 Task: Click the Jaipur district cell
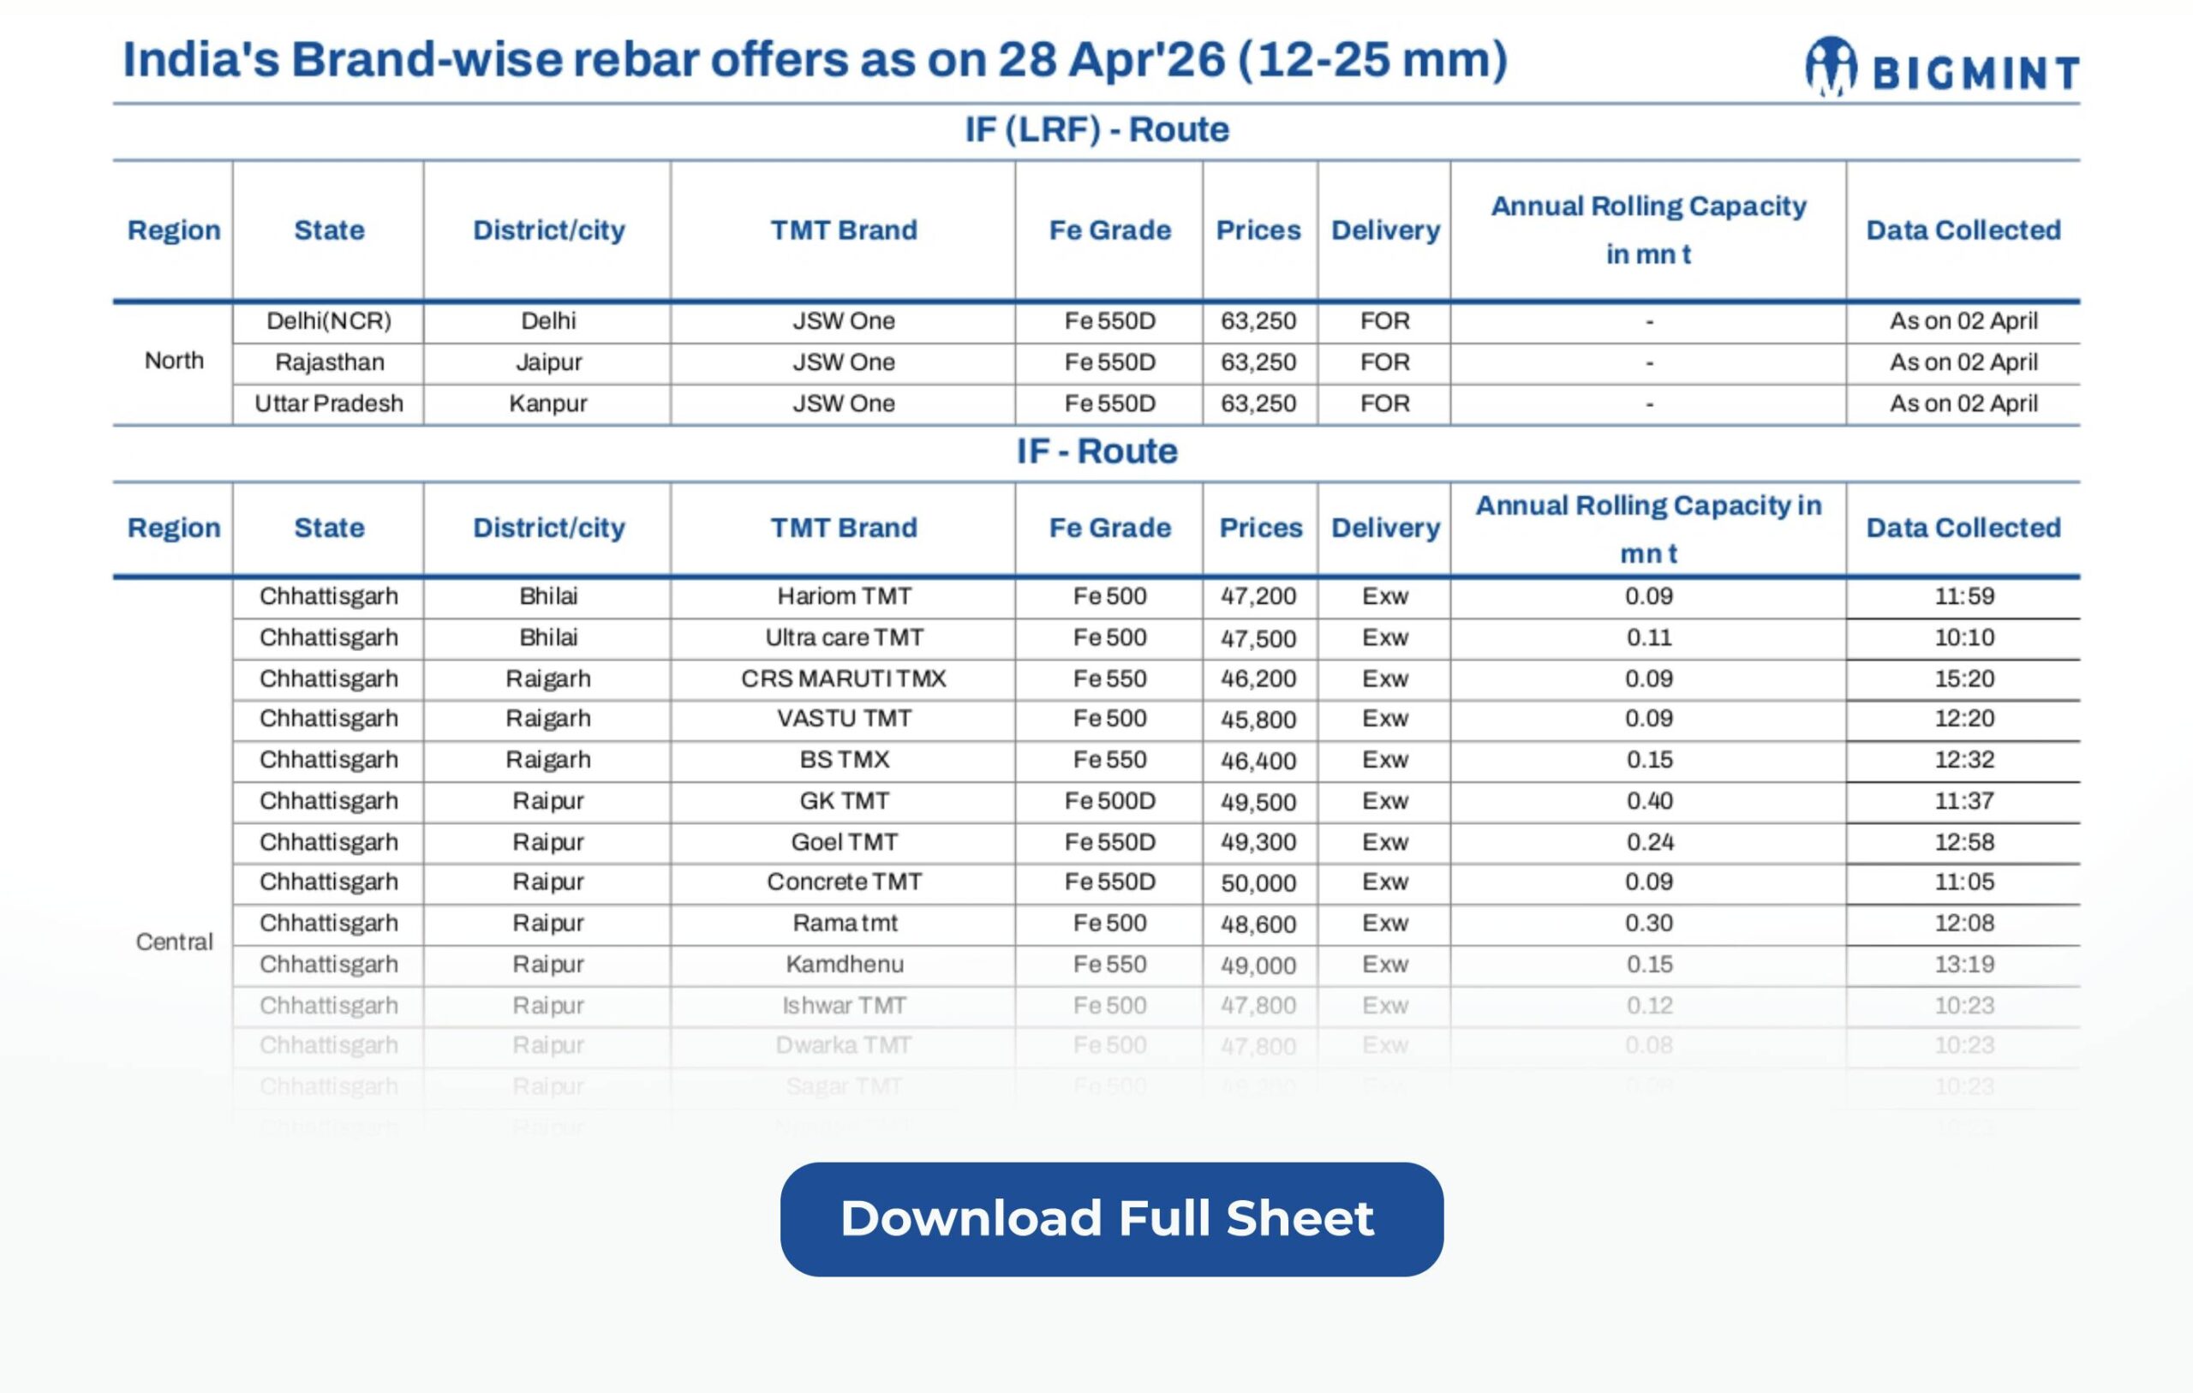click(547, 362)
